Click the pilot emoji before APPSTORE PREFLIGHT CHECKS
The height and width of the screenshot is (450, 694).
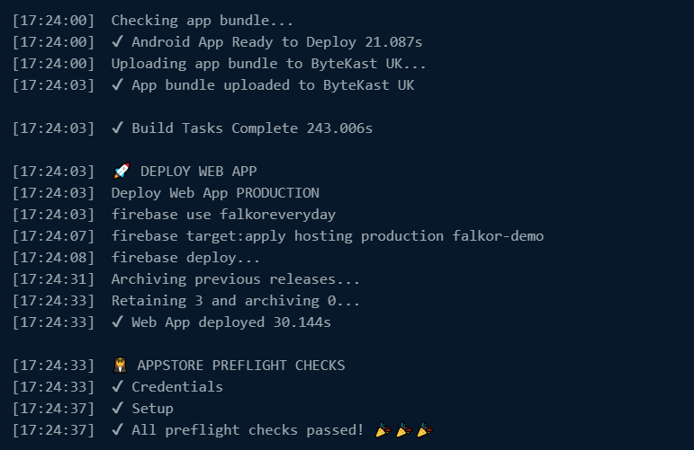[x=120, y=366]
